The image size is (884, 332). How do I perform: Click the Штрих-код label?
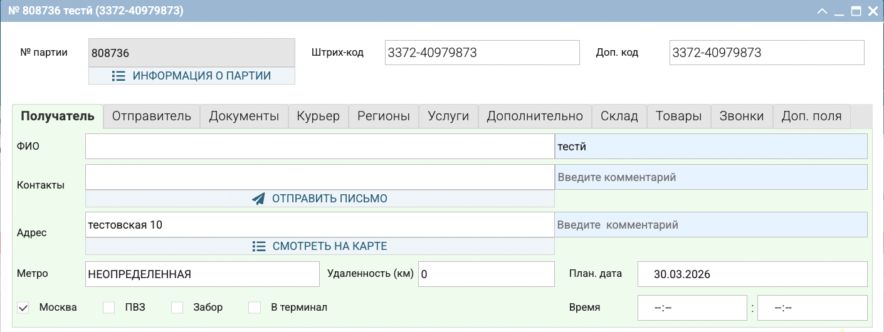pos(337,53)
